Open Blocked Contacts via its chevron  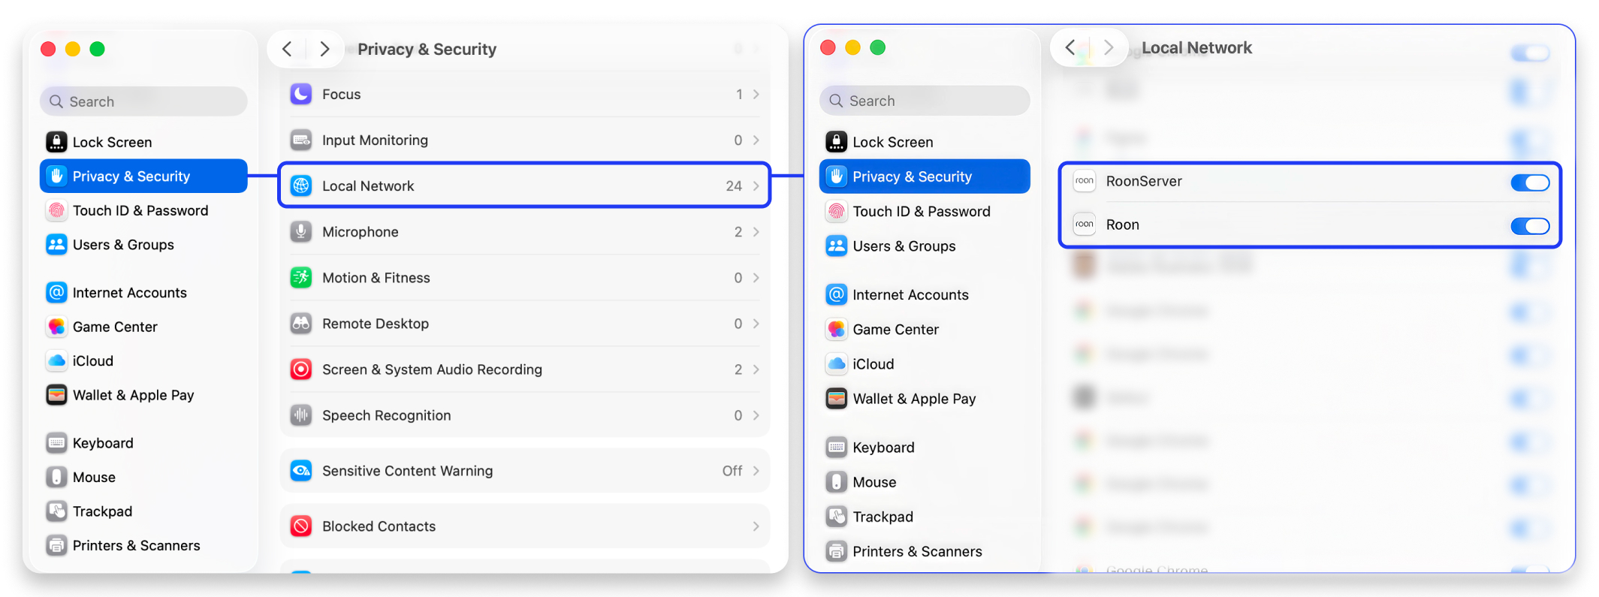(756, 526)
